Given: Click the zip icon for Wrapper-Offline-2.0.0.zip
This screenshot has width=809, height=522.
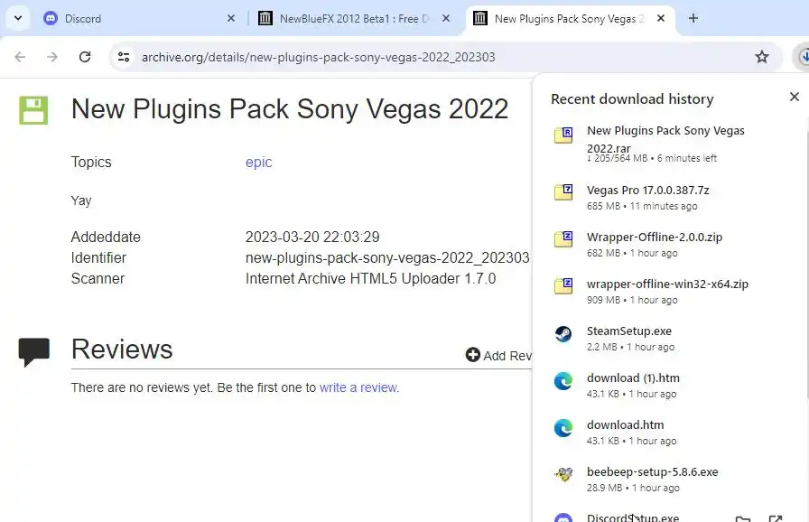Looking at the screenshot, I should pos(563,238).
